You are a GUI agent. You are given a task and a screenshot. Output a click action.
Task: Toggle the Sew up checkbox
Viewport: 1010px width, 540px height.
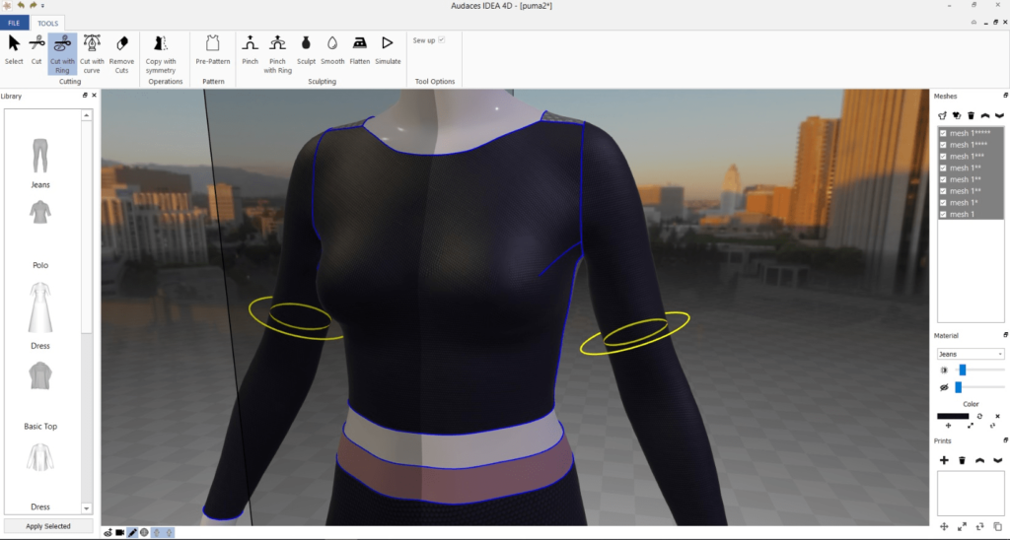[x=441, y=39]
